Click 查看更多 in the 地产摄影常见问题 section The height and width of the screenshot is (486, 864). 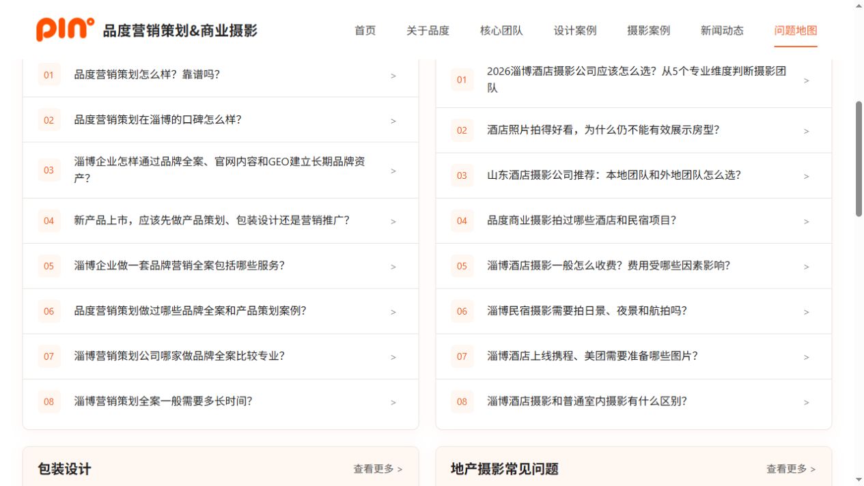(791, 469)
